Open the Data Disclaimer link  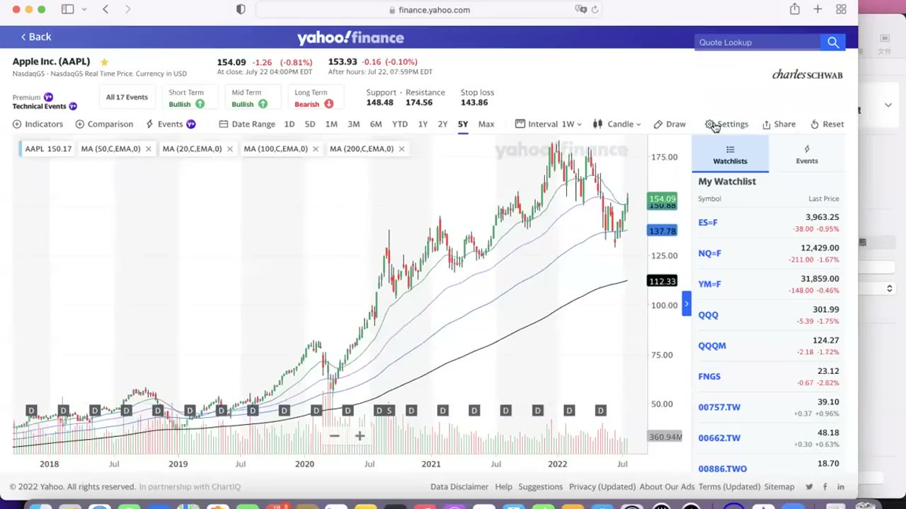(459, 486)
